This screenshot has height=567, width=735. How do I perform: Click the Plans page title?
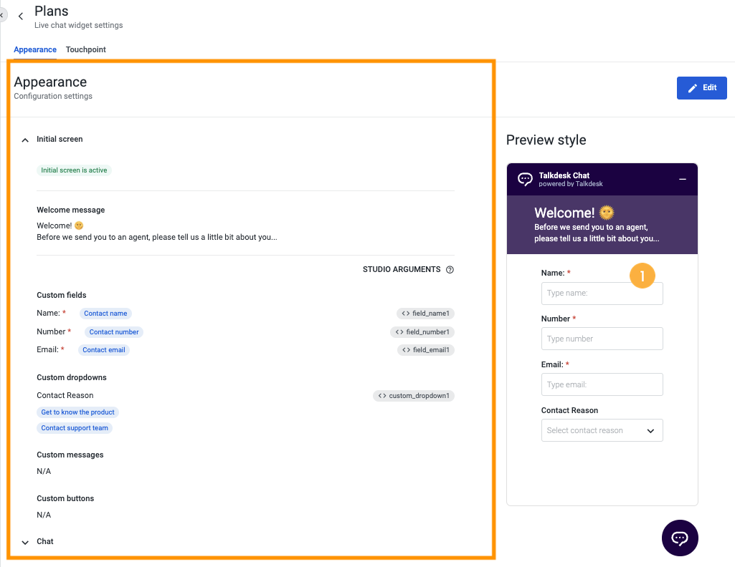(52, 11)
